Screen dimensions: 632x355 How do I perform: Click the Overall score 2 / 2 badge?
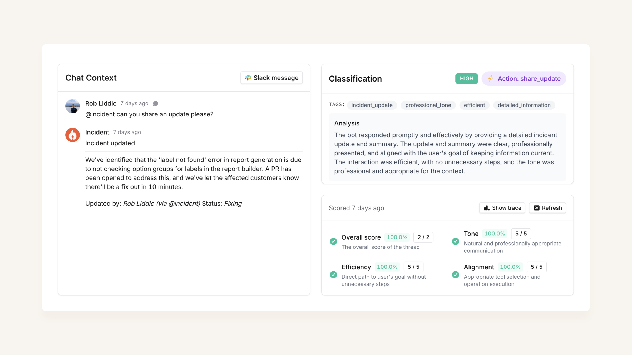point(423,237)
